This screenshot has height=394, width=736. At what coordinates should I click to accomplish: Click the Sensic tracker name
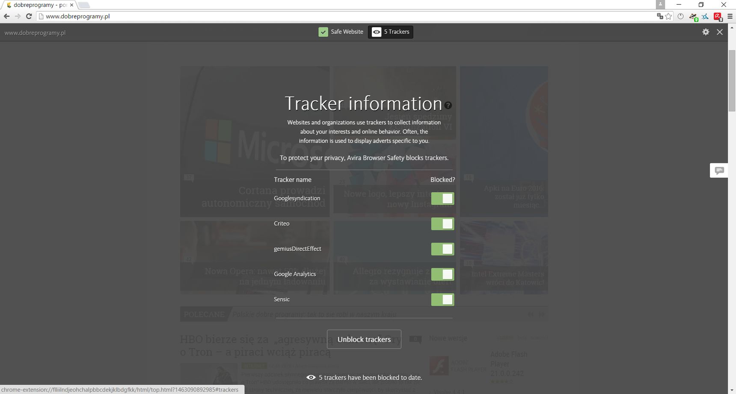tap(282, 299)
